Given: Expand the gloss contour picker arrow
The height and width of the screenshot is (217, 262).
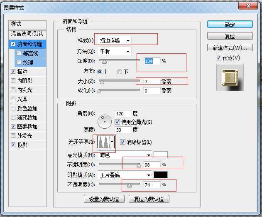Looking at the screenshot, I should click(x=112, y=142).
